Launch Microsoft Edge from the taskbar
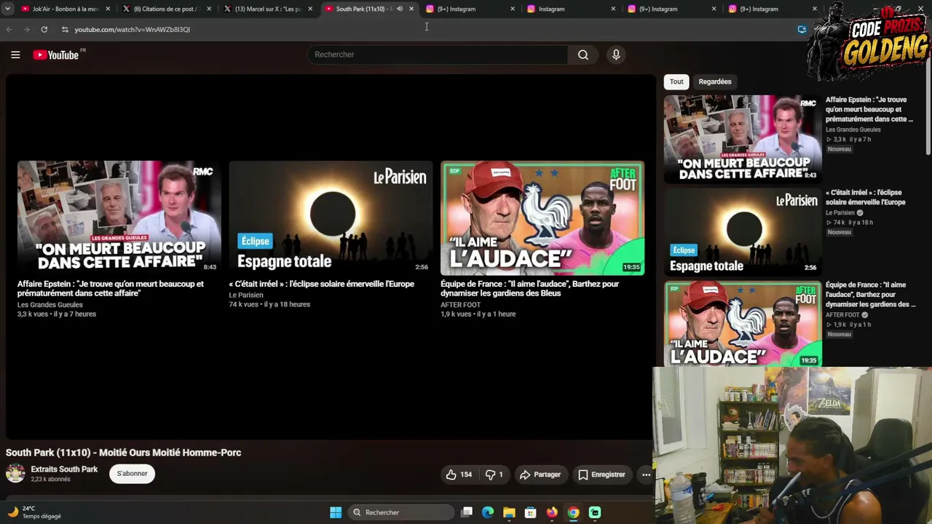932x524 pixels. [x=488, y=512]
